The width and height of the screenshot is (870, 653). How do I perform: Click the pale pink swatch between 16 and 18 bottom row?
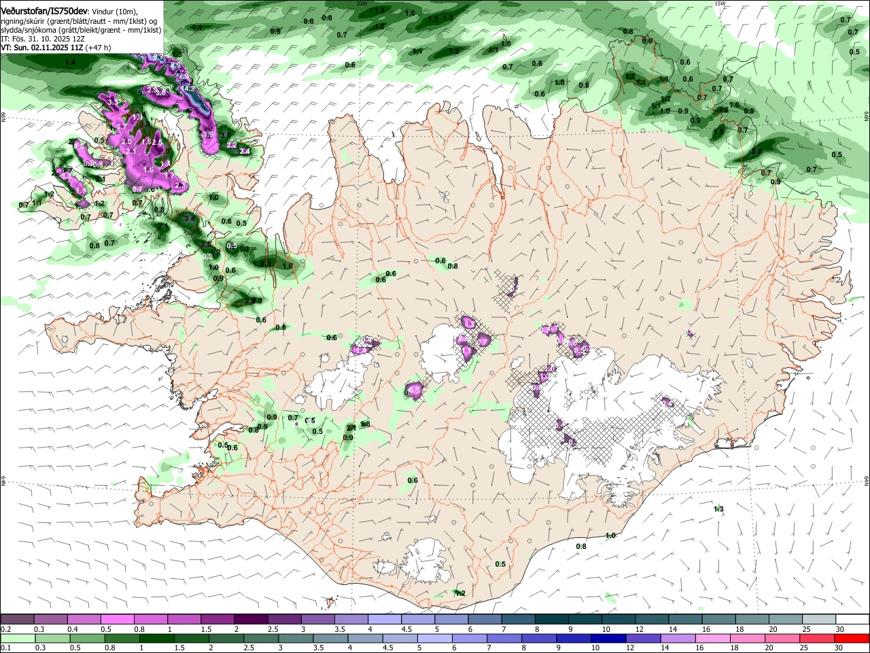(712, 638)
